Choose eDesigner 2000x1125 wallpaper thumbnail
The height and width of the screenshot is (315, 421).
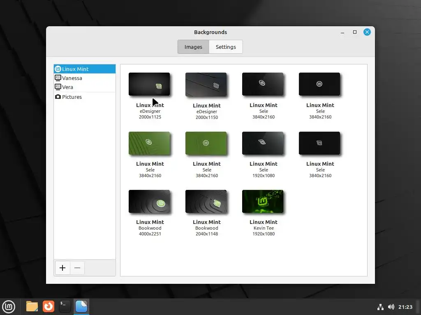point(149,84)
